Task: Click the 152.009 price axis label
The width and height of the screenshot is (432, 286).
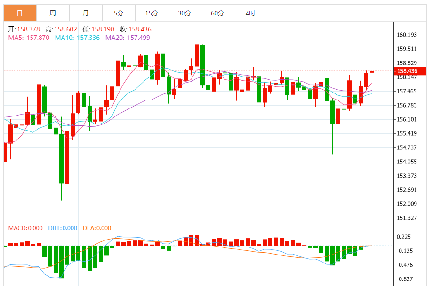Action: point(407,204)
